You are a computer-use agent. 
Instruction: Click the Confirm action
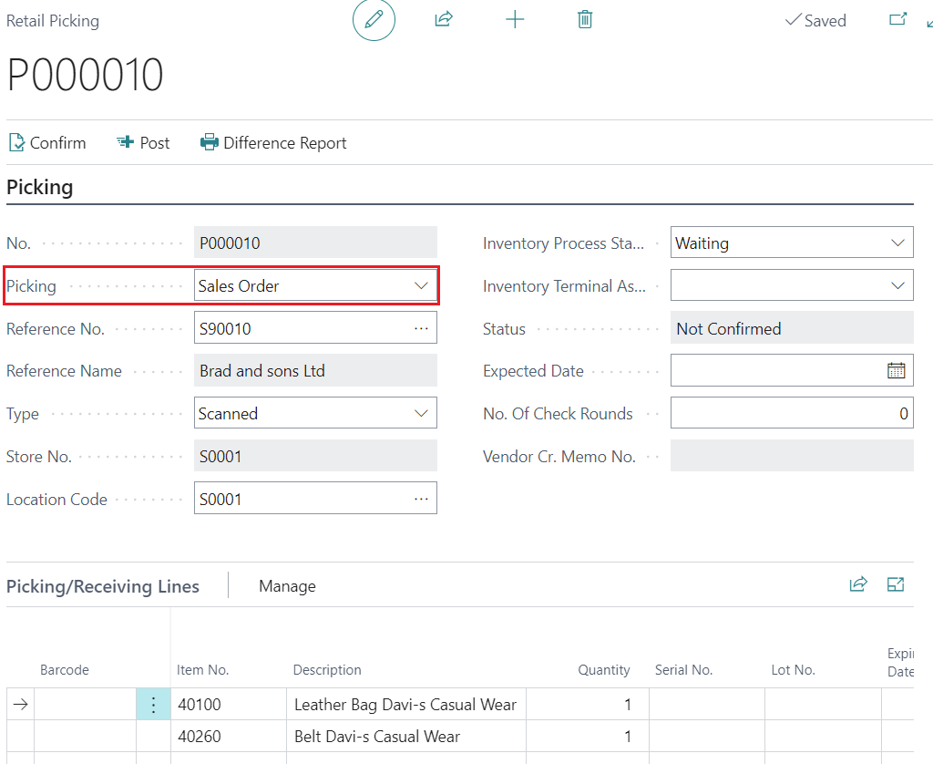(47, 143)
